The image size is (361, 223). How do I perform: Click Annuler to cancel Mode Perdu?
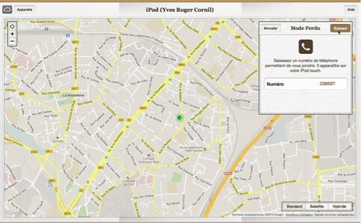(271, 28)
